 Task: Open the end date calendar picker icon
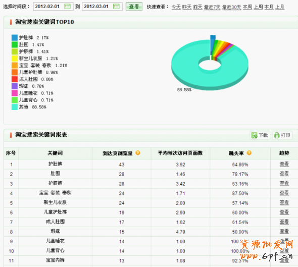pos(116,7)
